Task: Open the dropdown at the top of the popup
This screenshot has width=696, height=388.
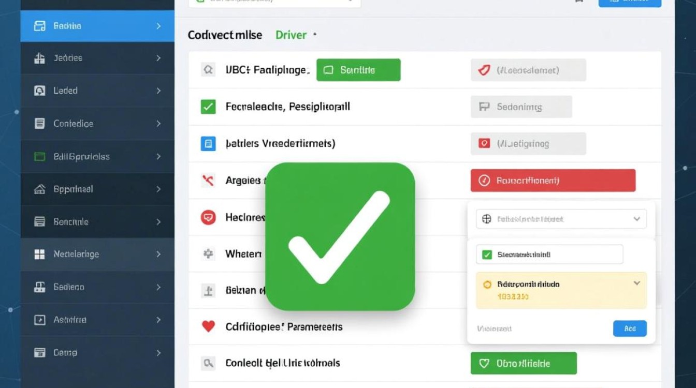Action: pyautogui.click(x=561, y=219)
